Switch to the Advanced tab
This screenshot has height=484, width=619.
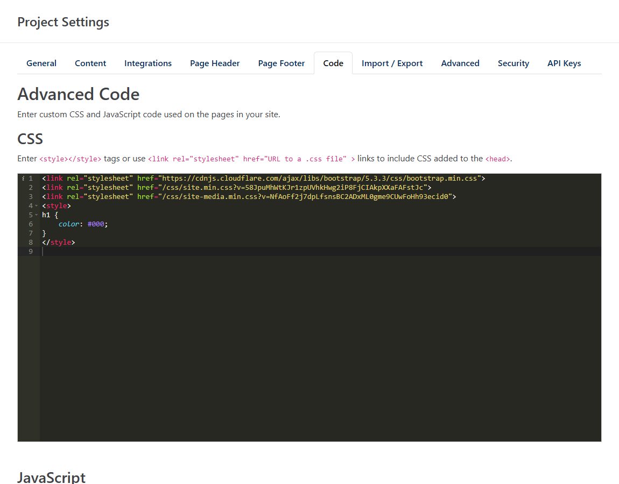pos(460,63)
